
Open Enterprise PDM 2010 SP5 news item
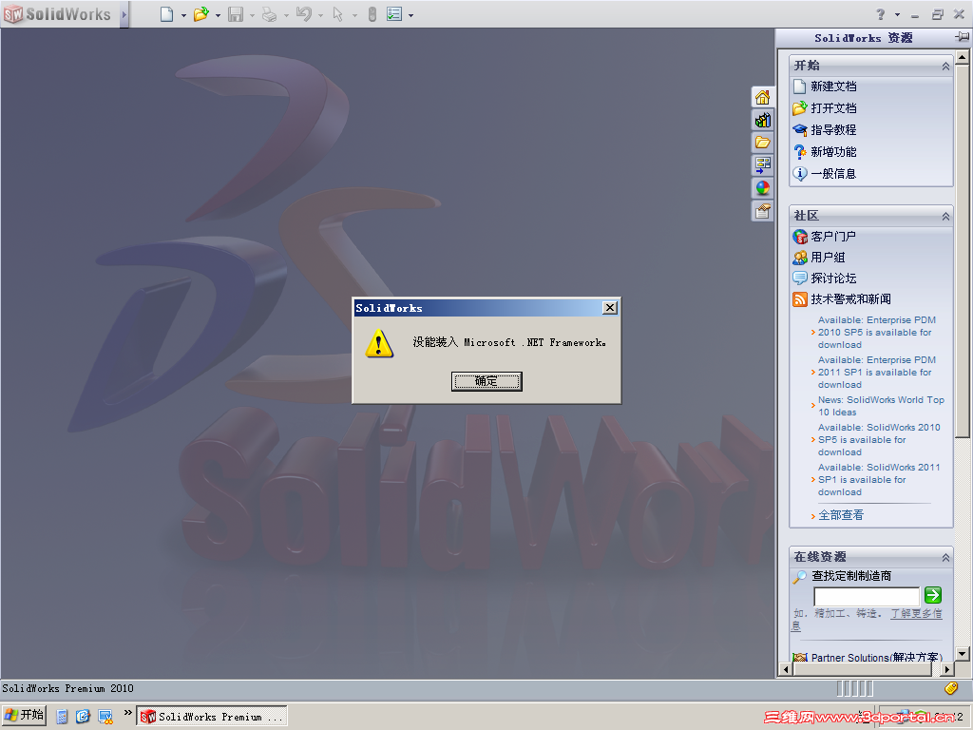click(x=877, y=332)
